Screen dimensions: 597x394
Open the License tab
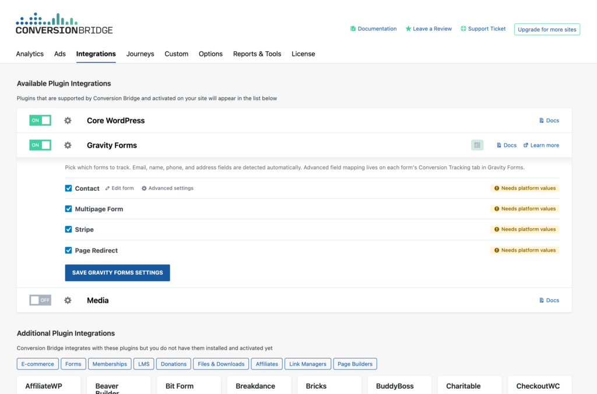tap(303, 54)
